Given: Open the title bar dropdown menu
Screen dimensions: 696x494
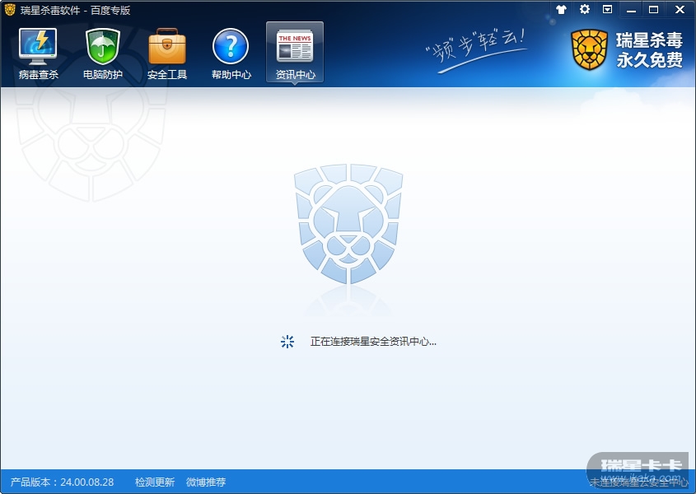Looking at the screenshot, I should 607,9.
